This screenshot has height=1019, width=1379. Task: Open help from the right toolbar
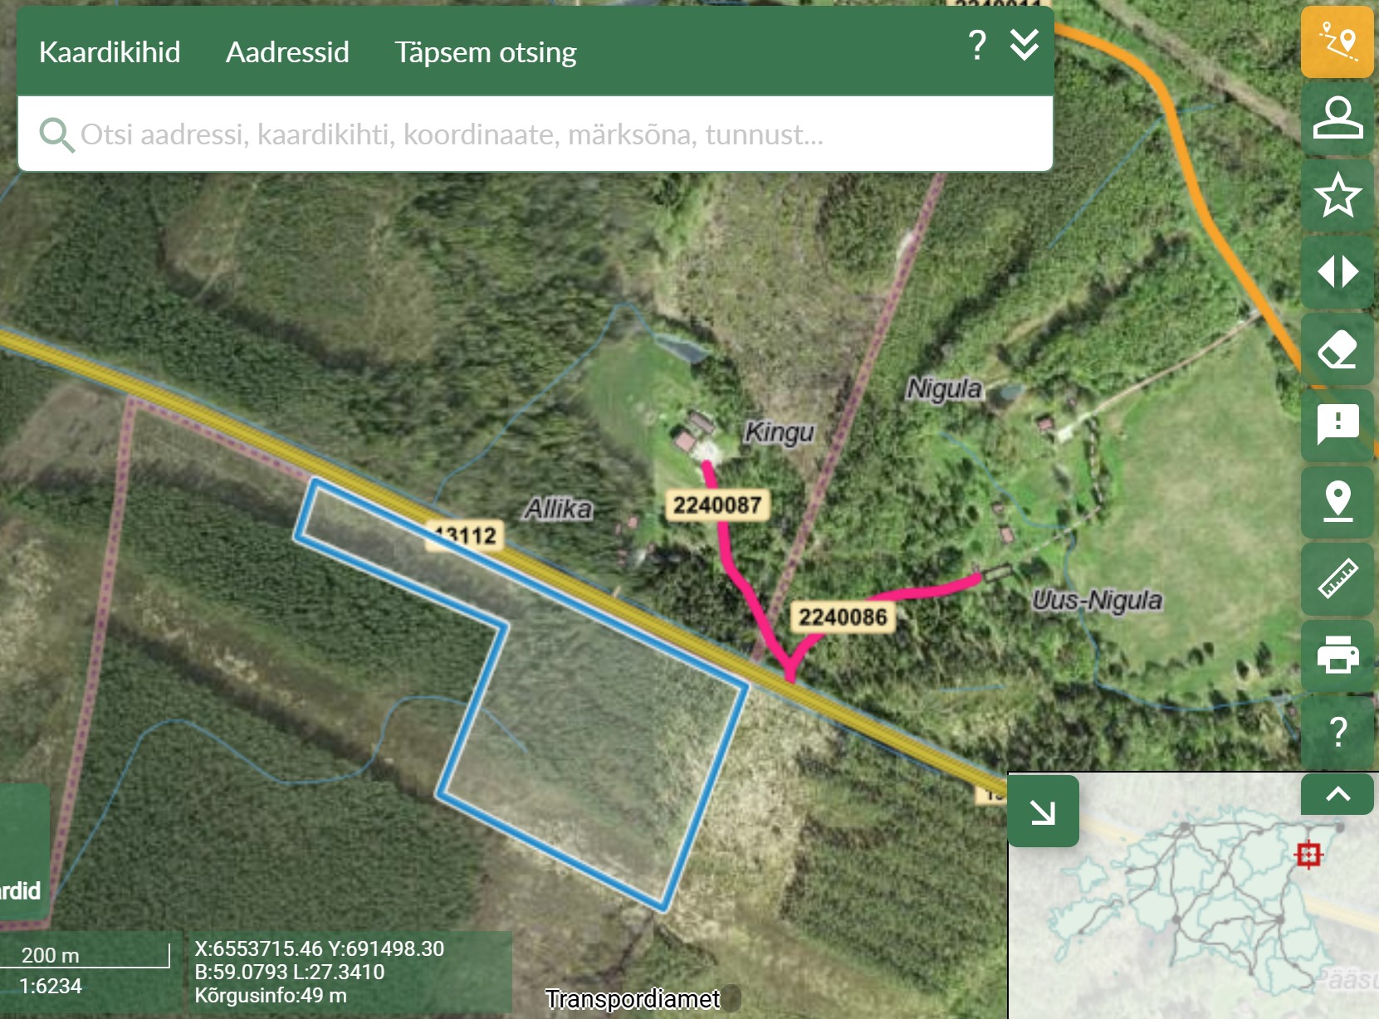click(x=1337, y=731)
